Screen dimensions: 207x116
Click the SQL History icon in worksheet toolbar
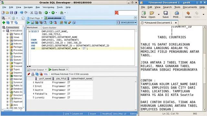pyautogui.click(x=74, y=23)
